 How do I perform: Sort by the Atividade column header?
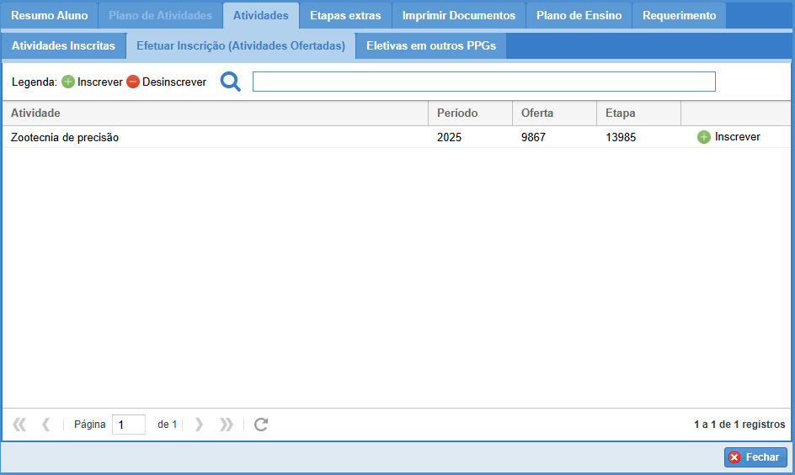pos(215,113)
